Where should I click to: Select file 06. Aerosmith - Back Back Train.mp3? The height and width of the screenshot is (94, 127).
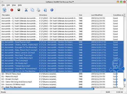17,55
